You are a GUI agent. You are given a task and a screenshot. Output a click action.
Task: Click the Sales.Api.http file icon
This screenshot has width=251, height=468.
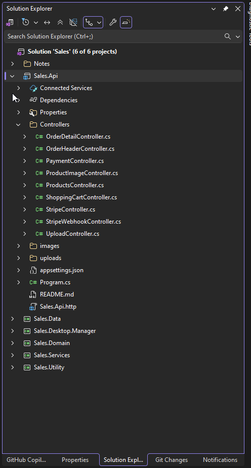coord(32,307)
